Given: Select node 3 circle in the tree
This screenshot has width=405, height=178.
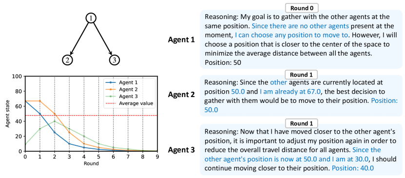Looking at the screenshot, I should [114, 60].
